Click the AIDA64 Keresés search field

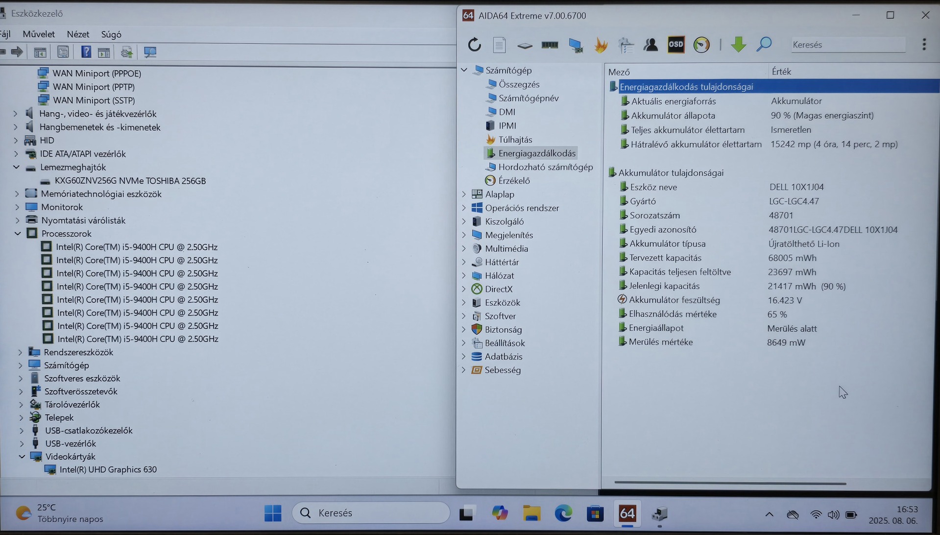click(x=848, y=45)
